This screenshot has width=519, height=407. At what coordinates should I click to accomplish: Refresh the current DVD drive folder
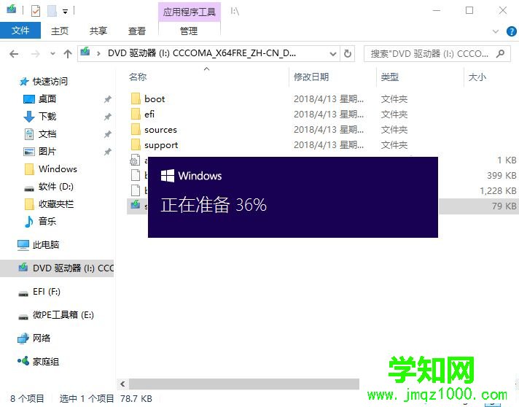click(348, 54)
